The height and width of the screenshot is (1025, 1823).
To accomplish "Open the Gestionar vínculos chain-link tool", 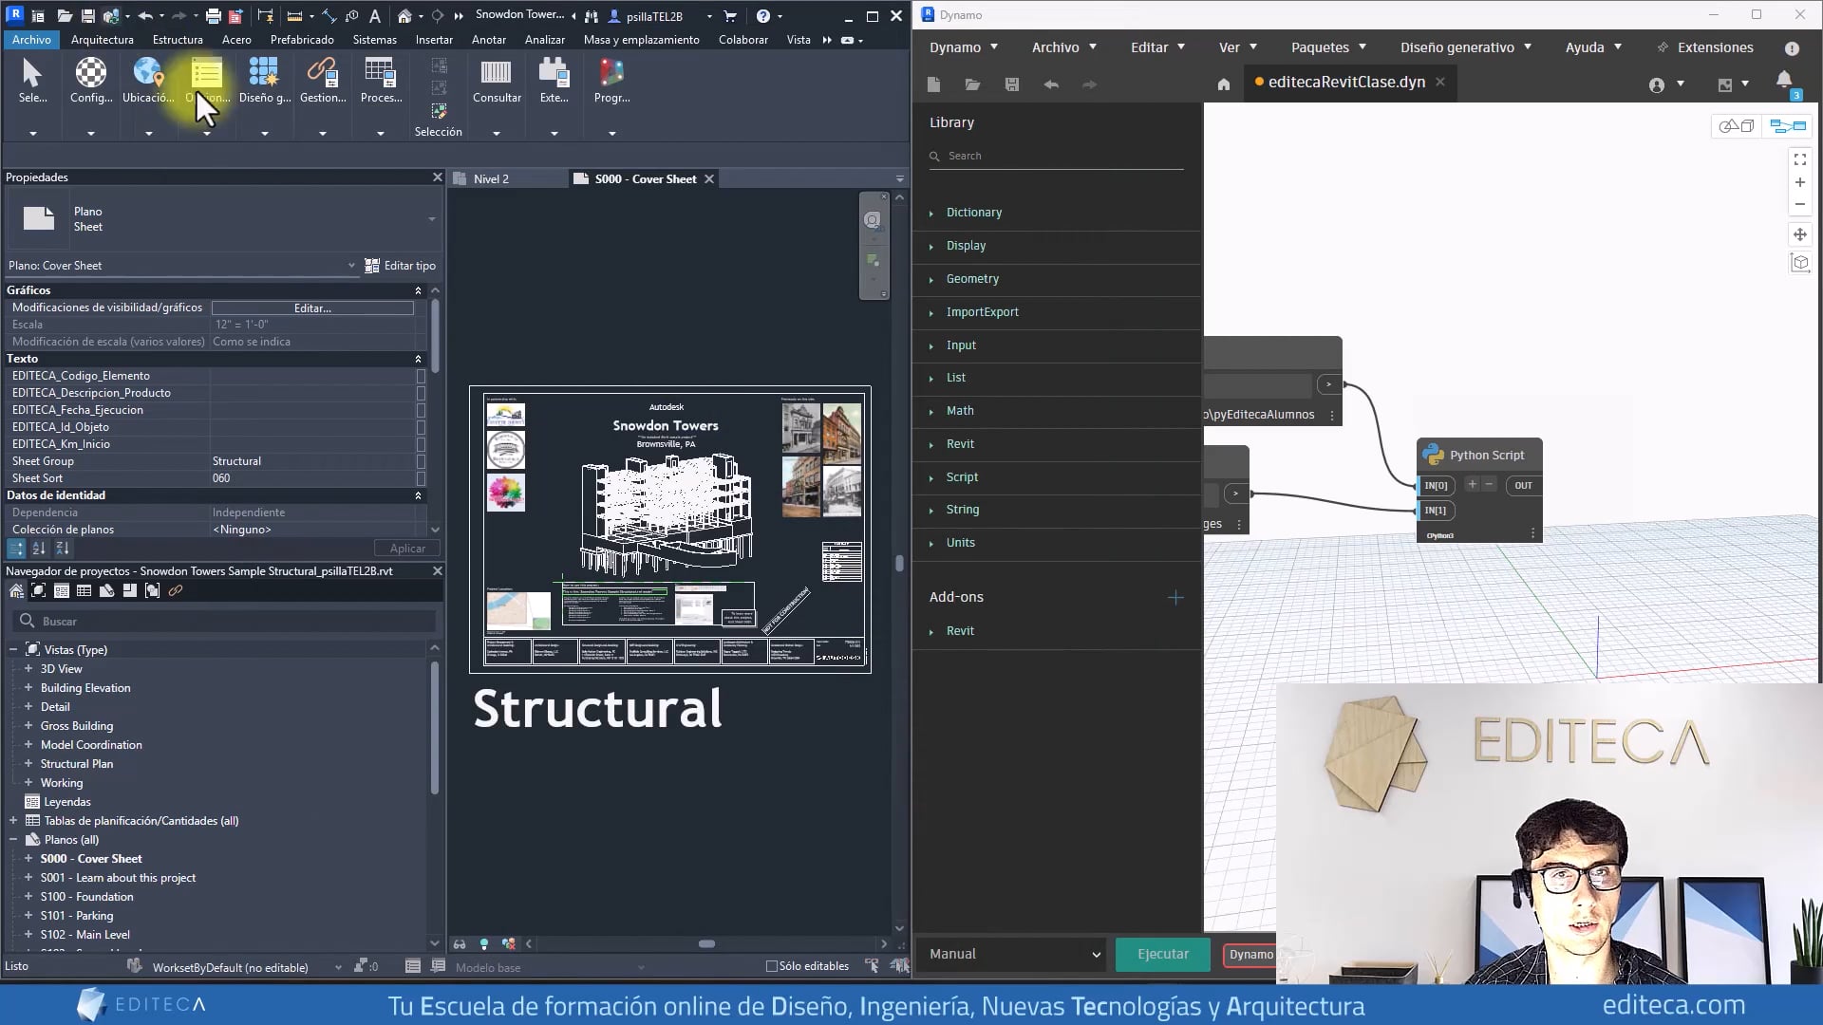I will pyautogui.click(x=323, y=81).
